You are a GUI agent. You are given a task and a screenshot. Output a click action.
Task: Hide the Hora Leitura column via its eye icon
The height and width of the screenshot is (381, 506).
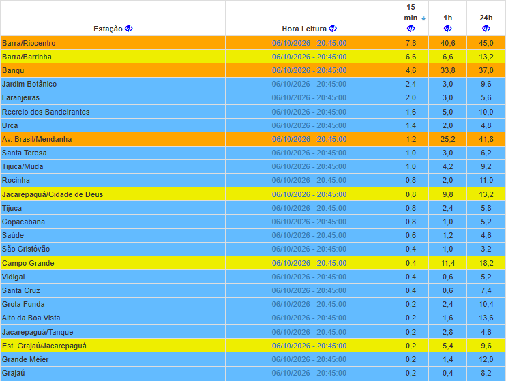click(x=333, y=29)
